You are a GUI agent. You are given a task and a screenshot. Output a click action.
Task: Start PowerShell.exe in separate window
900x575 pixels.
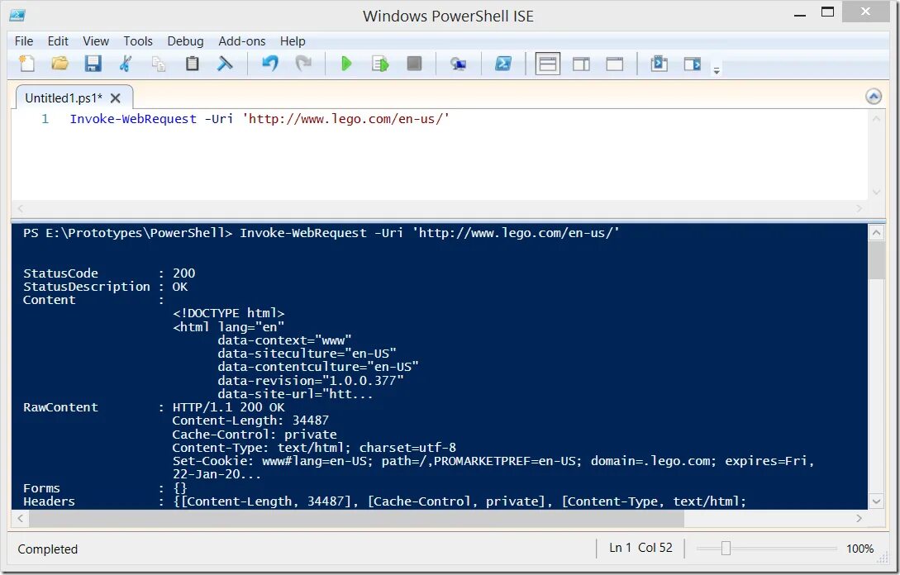pyautogui.click(x=503, y=63)
